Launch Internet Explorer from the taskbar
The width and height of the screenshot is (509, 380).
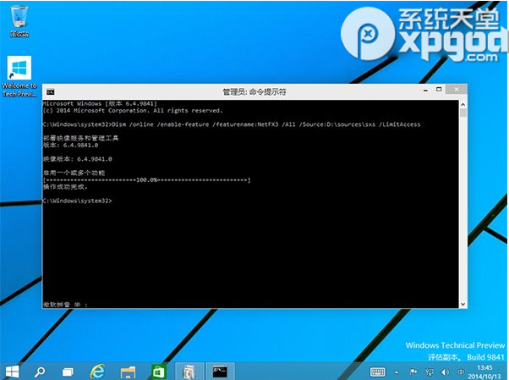point(97,371)
